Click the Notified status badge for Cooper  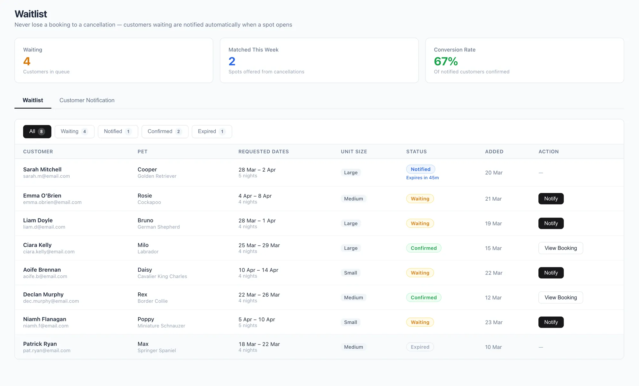[x=420, y=169]
